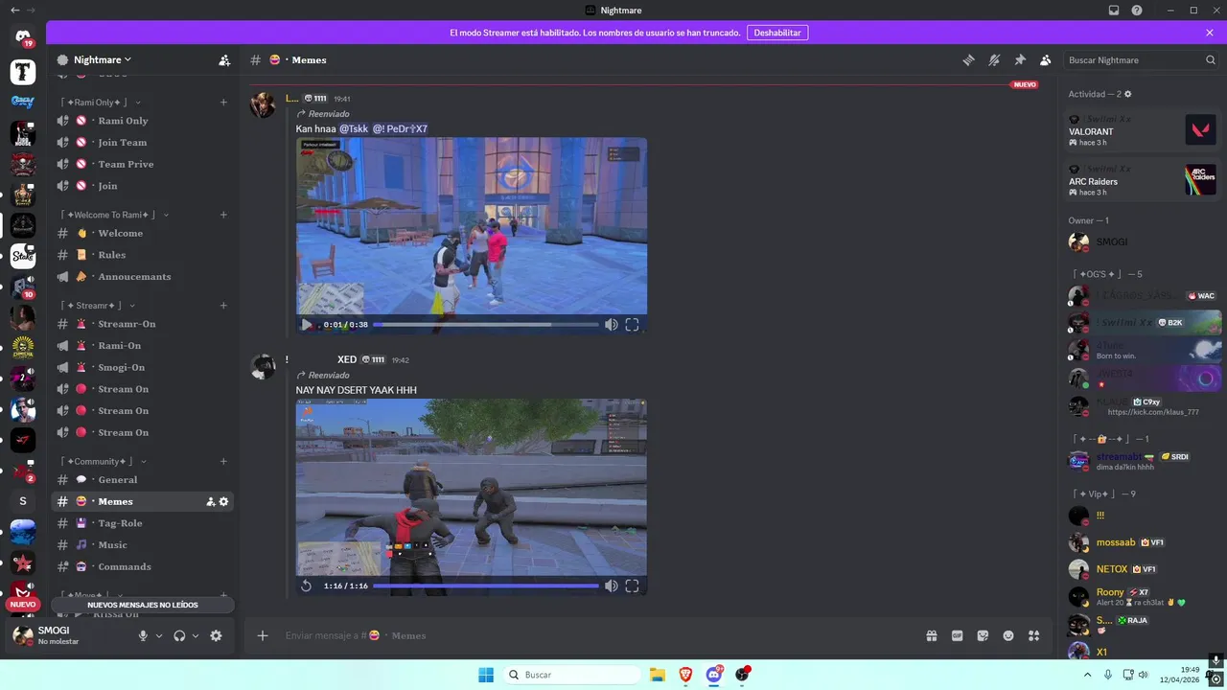Open VALORANT activity card
The width and height of the screenshot is (1227, 690).
[1142, 129]
